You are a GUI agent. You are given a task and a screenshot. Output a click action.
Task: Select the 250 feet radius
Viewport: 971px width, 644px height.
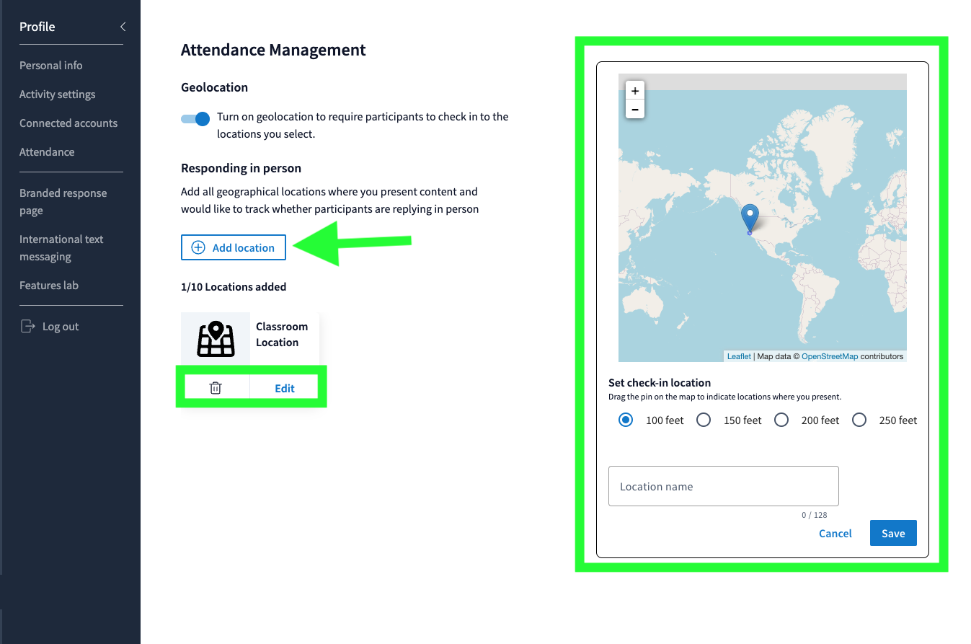click(x=859, y=420)
